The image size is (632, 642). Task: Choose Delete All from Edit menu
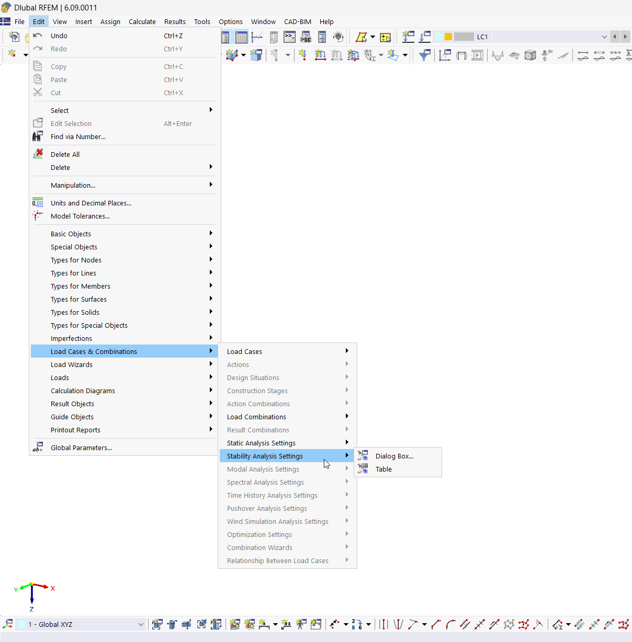pyautogui.click(x=125, y=154)
